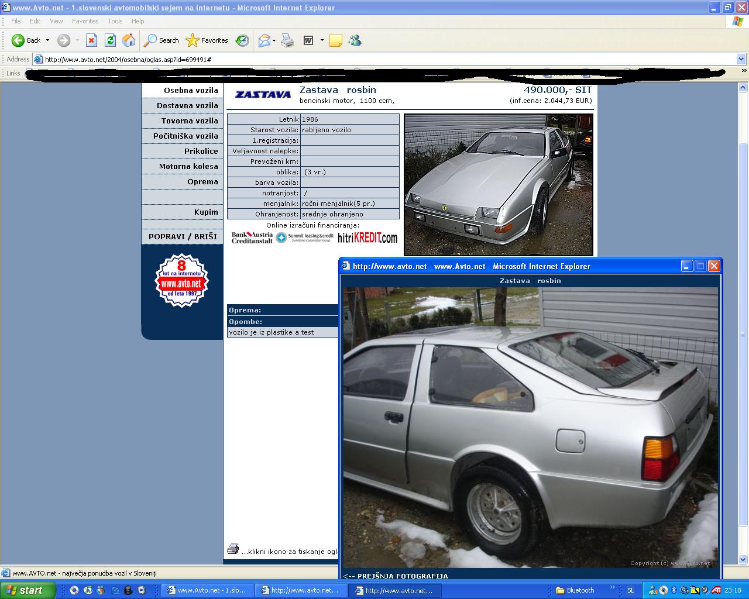This screenshot has height=599, width=749.
Task: Click the Edit with Word toolbar icon
Action: pyautogui.click(x=308, y=40)
